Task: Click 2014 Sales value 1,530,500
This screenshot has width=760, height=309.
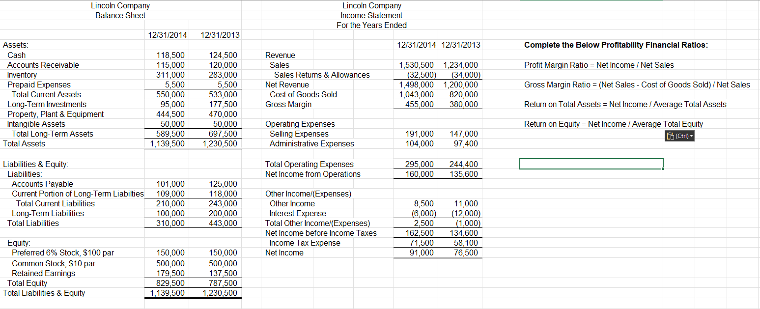Action: point(417,65)
